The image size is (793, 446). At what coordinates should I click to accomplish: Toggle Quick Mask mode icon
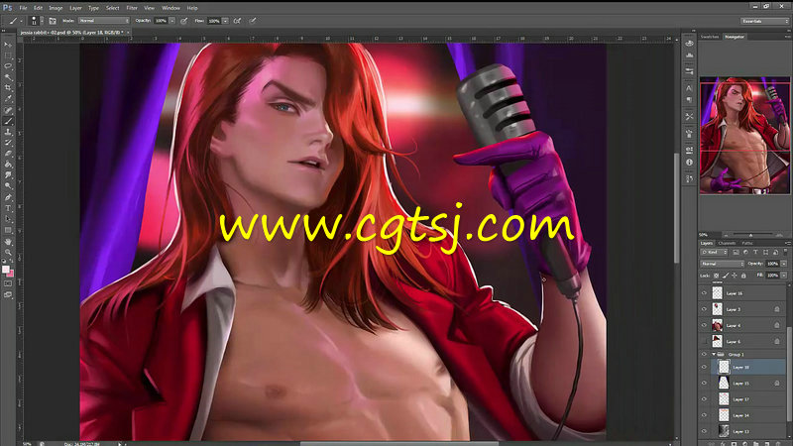click(8, 283)
